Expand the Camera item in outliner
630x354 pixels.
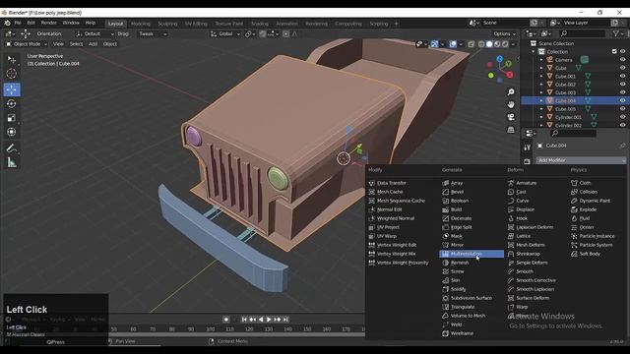541,60
